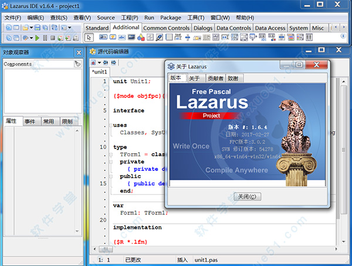Expand the component palette with double-chevron button
This screenshot has width=352, height=266.
tap(343, 36)
